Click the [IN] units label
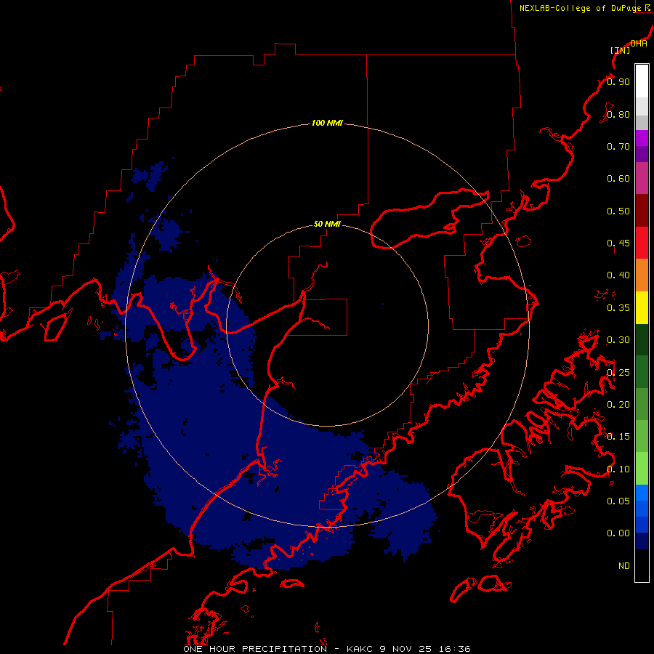The height and width of the screenshot is (654, 654). coord(621,50)
